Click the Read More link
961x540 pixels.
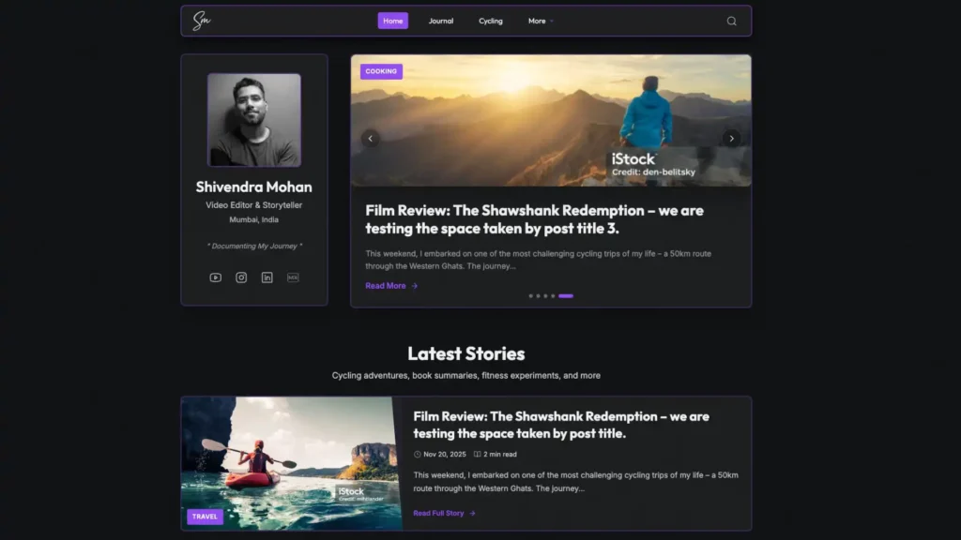[x=385, y=286]
